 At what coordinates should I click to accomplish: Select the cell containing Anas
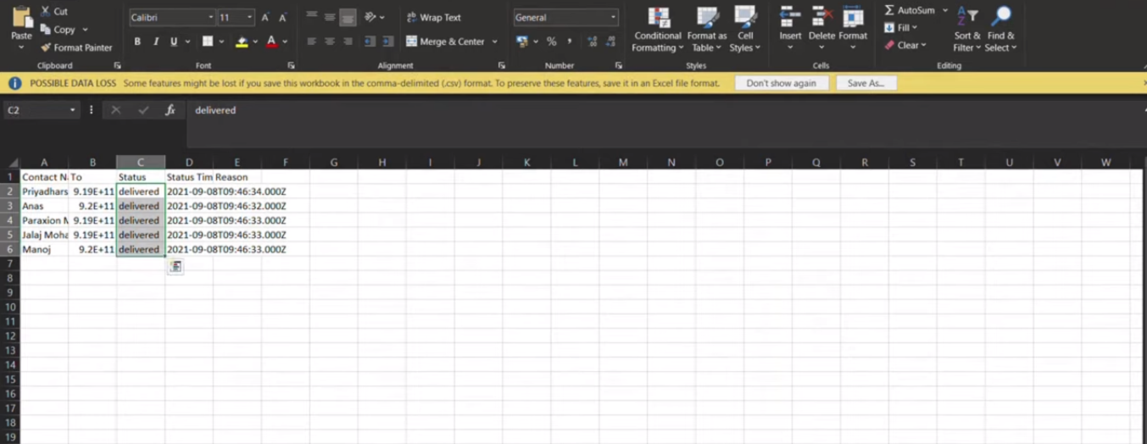click(x=44, y=206)
